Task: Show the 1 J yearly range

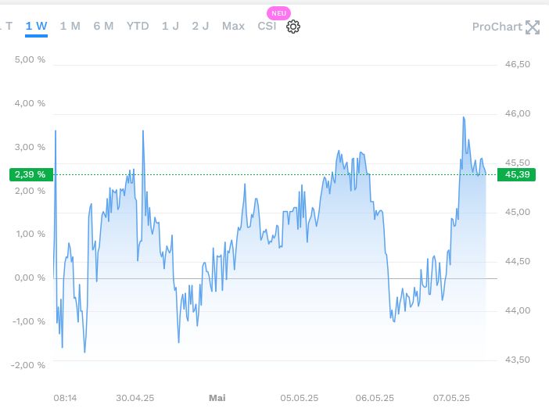Action: coord(170,27)
